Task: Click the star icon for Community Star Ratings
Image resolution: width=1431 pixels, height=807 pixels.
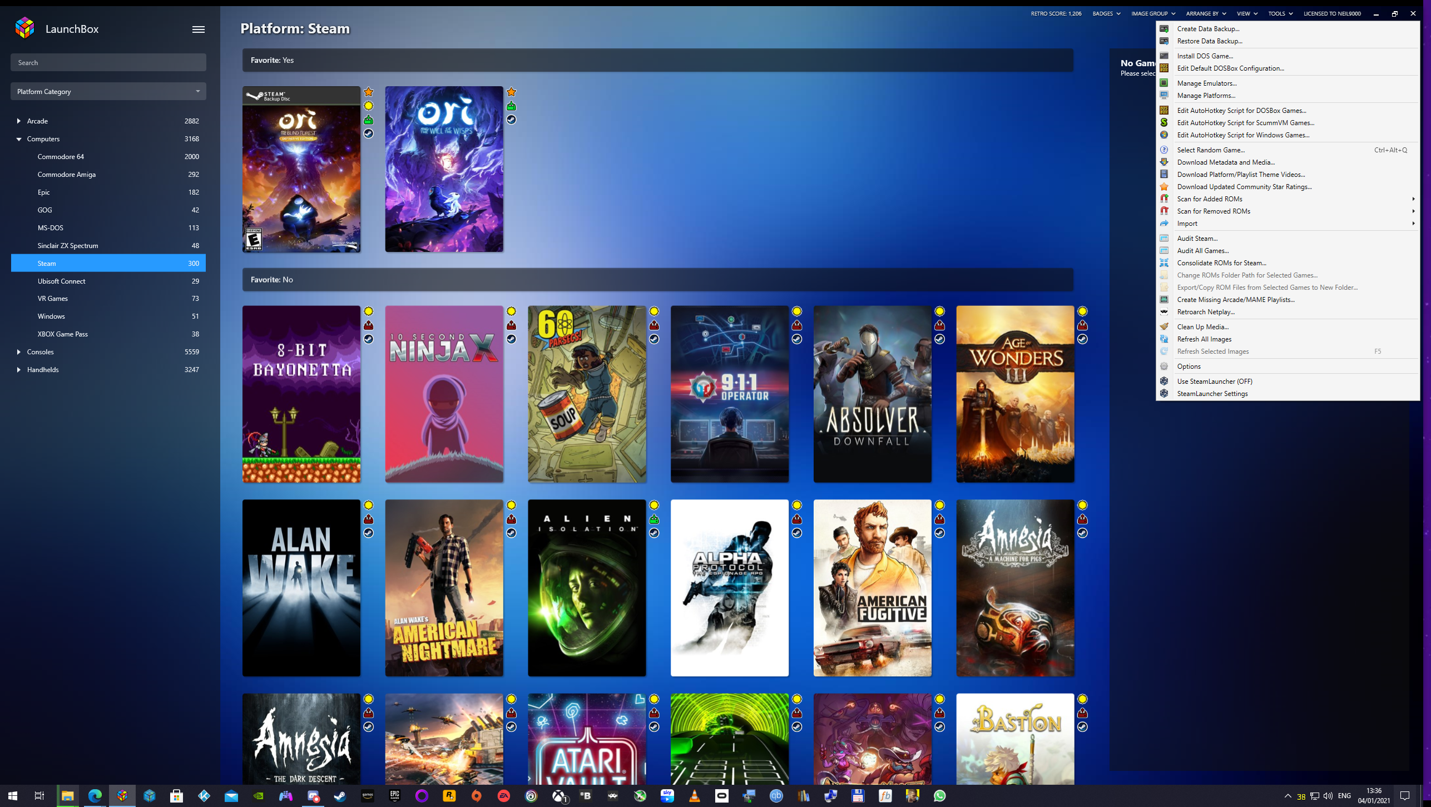Action: [x=1164, y=186]
